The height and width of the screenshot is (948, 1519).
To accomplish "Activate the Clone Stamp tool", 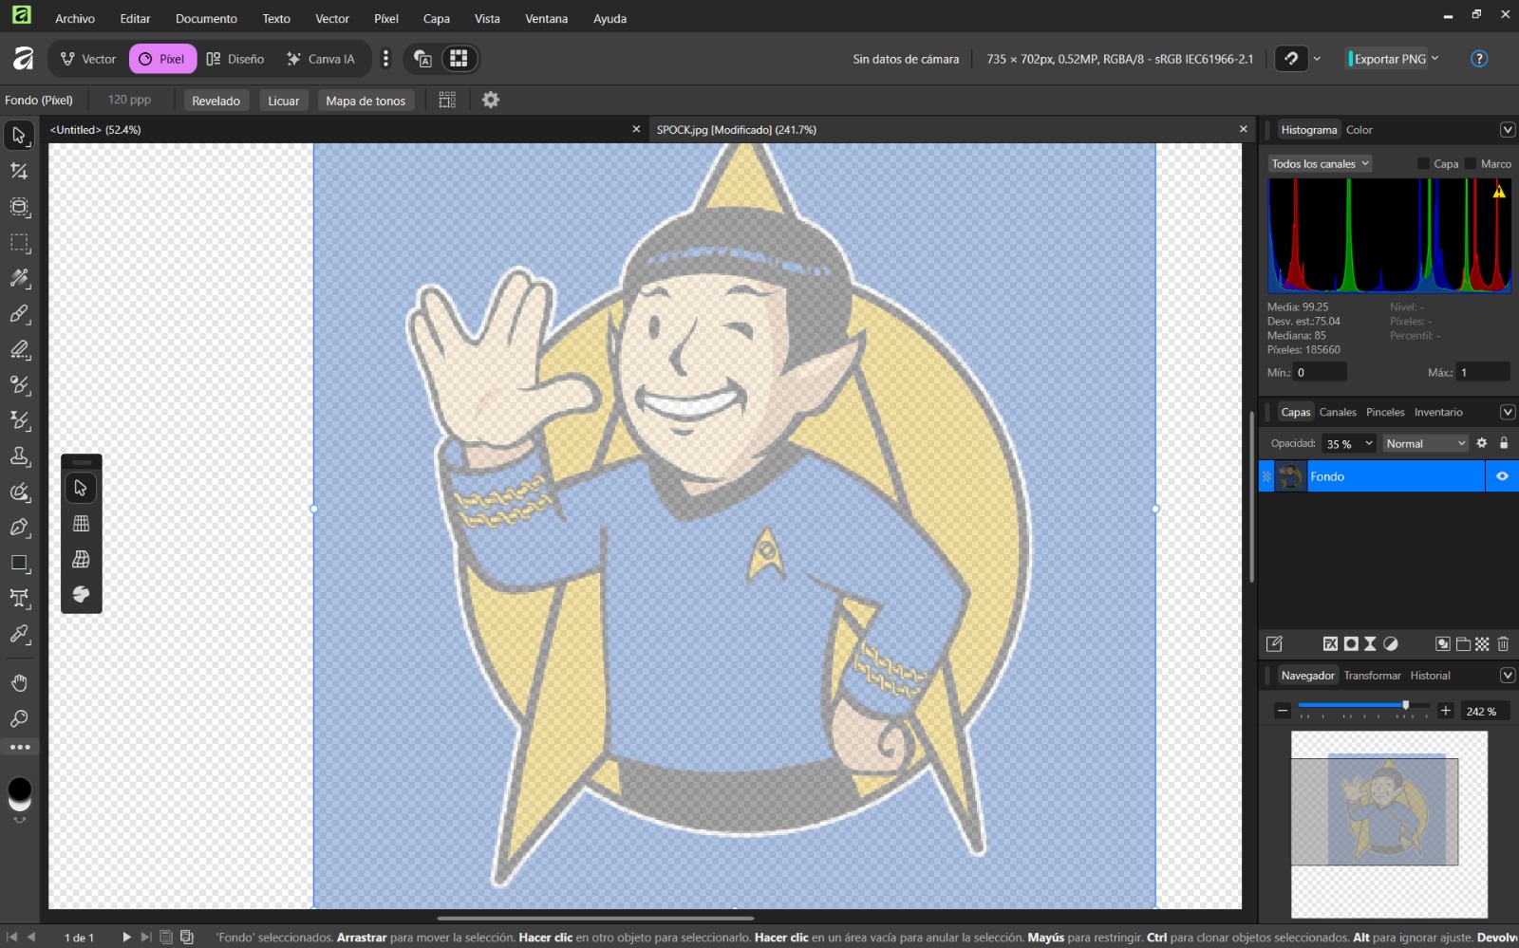I will [x=18, y=456].
